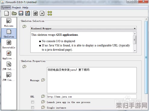The height and width of the screenshot is (111, 149).
Task: Click skeleton description scrollbar down arrow
Action: tap(135, 51)
